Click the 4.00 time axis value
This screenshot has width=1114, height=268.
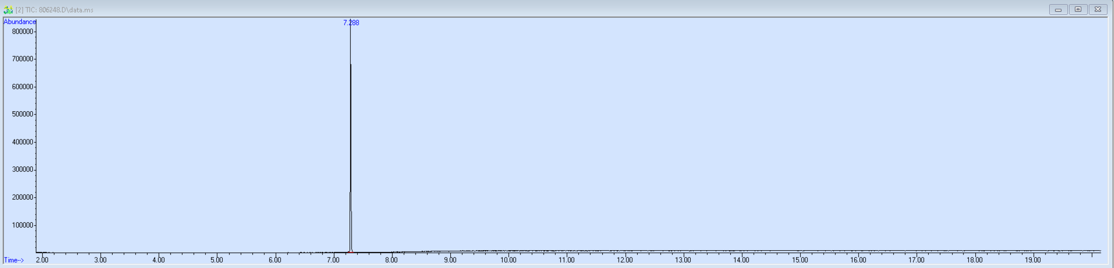159,260
